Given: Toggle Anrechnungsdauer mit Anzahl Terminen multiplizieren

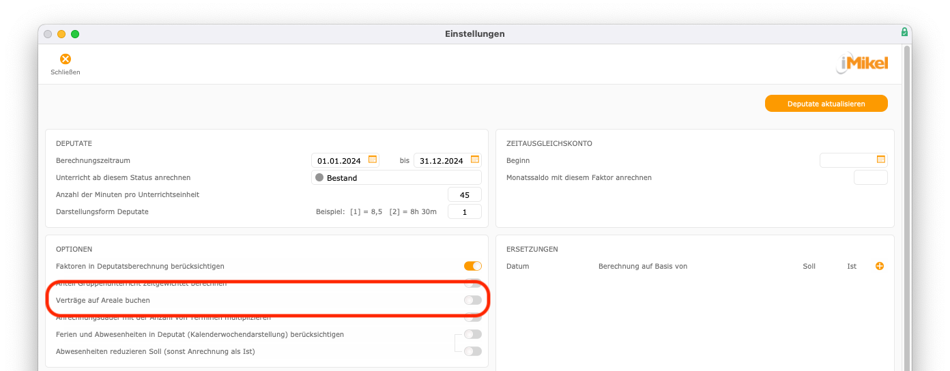Looking at the screenshot, I should 473,317.
